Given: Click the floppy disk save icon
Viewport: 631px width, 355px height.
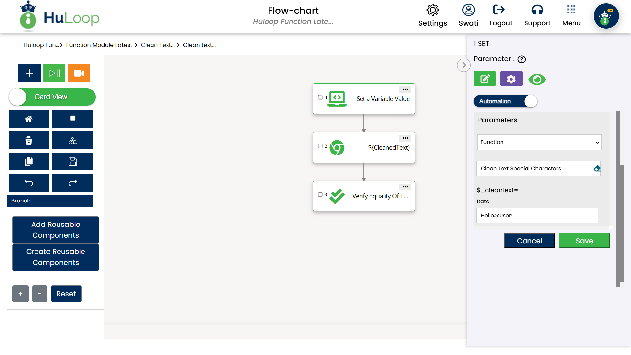Looking at the screenshot, I should [73, 161].
